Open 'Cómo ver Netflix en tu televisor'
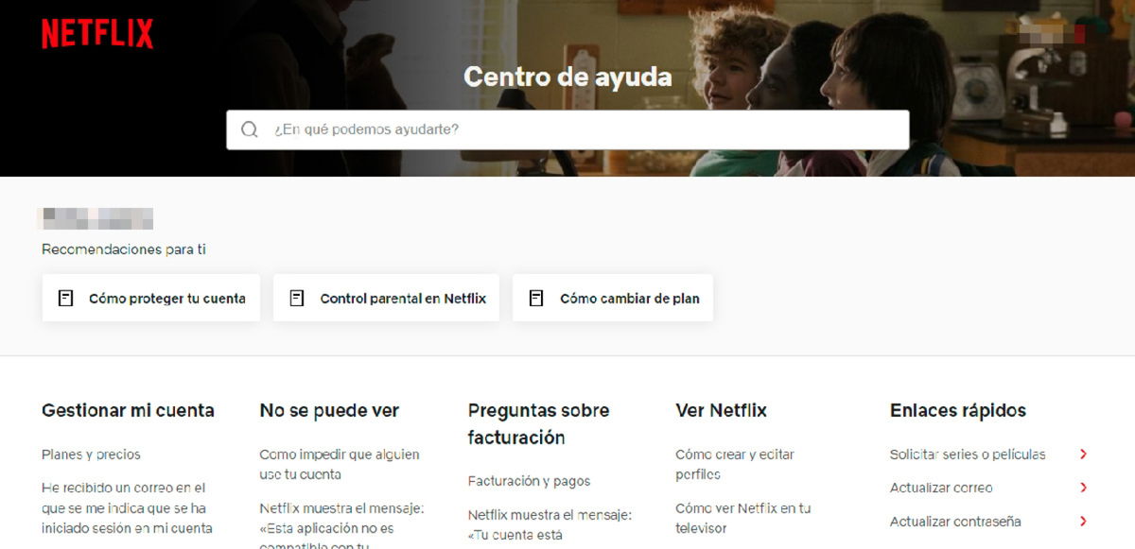The width and height of the screenshot is (1135, 549). (x=741, y=518)
